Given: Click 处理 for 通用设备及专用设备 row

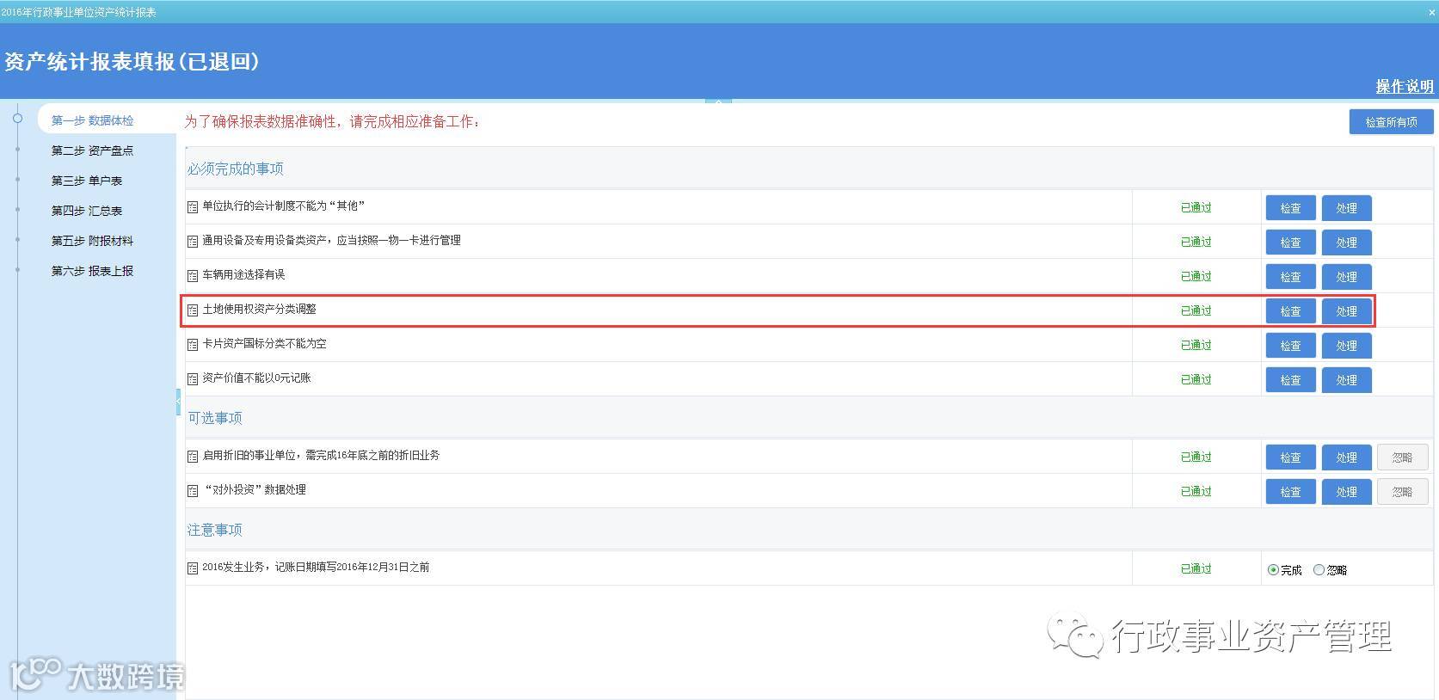Looking at the screenshot, I should pos(1346,243).
